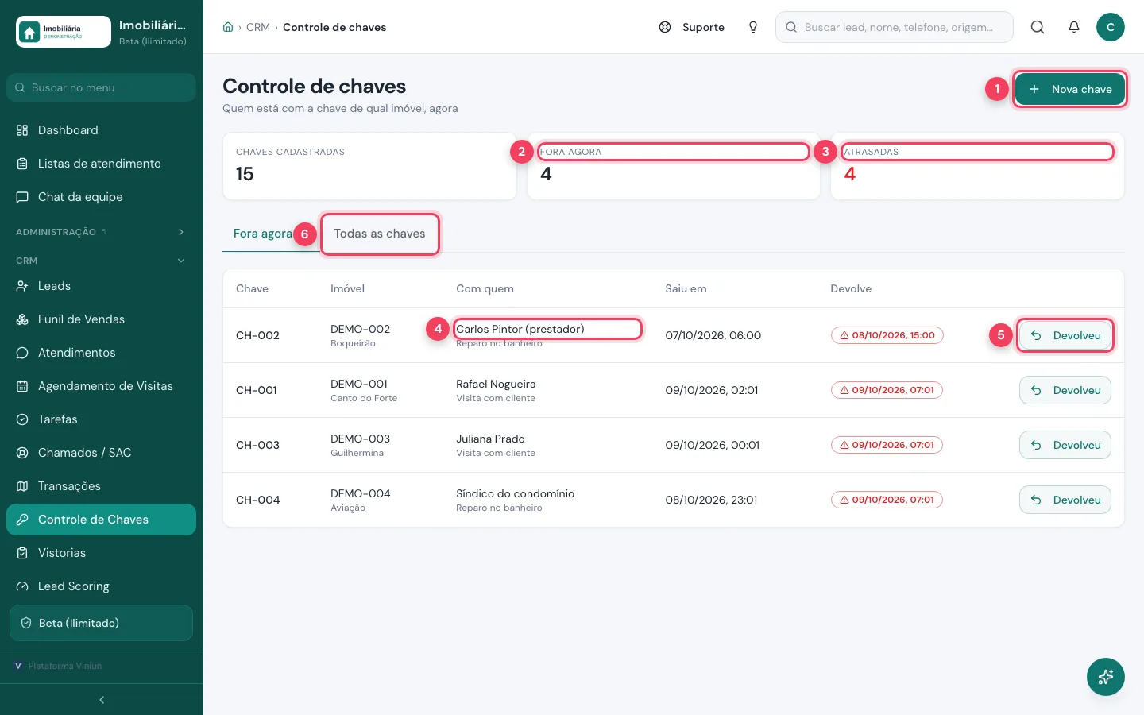The height and width of the screenshot is (715, 1144).
Task: Click CRM in the breadcrumb
Action: point(258,27)
